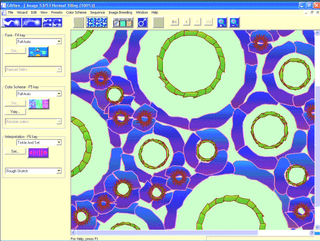The height and width of the screenshot is (241, 320).
Task: Open the Presets menu
Action: (x=57, y=12)
